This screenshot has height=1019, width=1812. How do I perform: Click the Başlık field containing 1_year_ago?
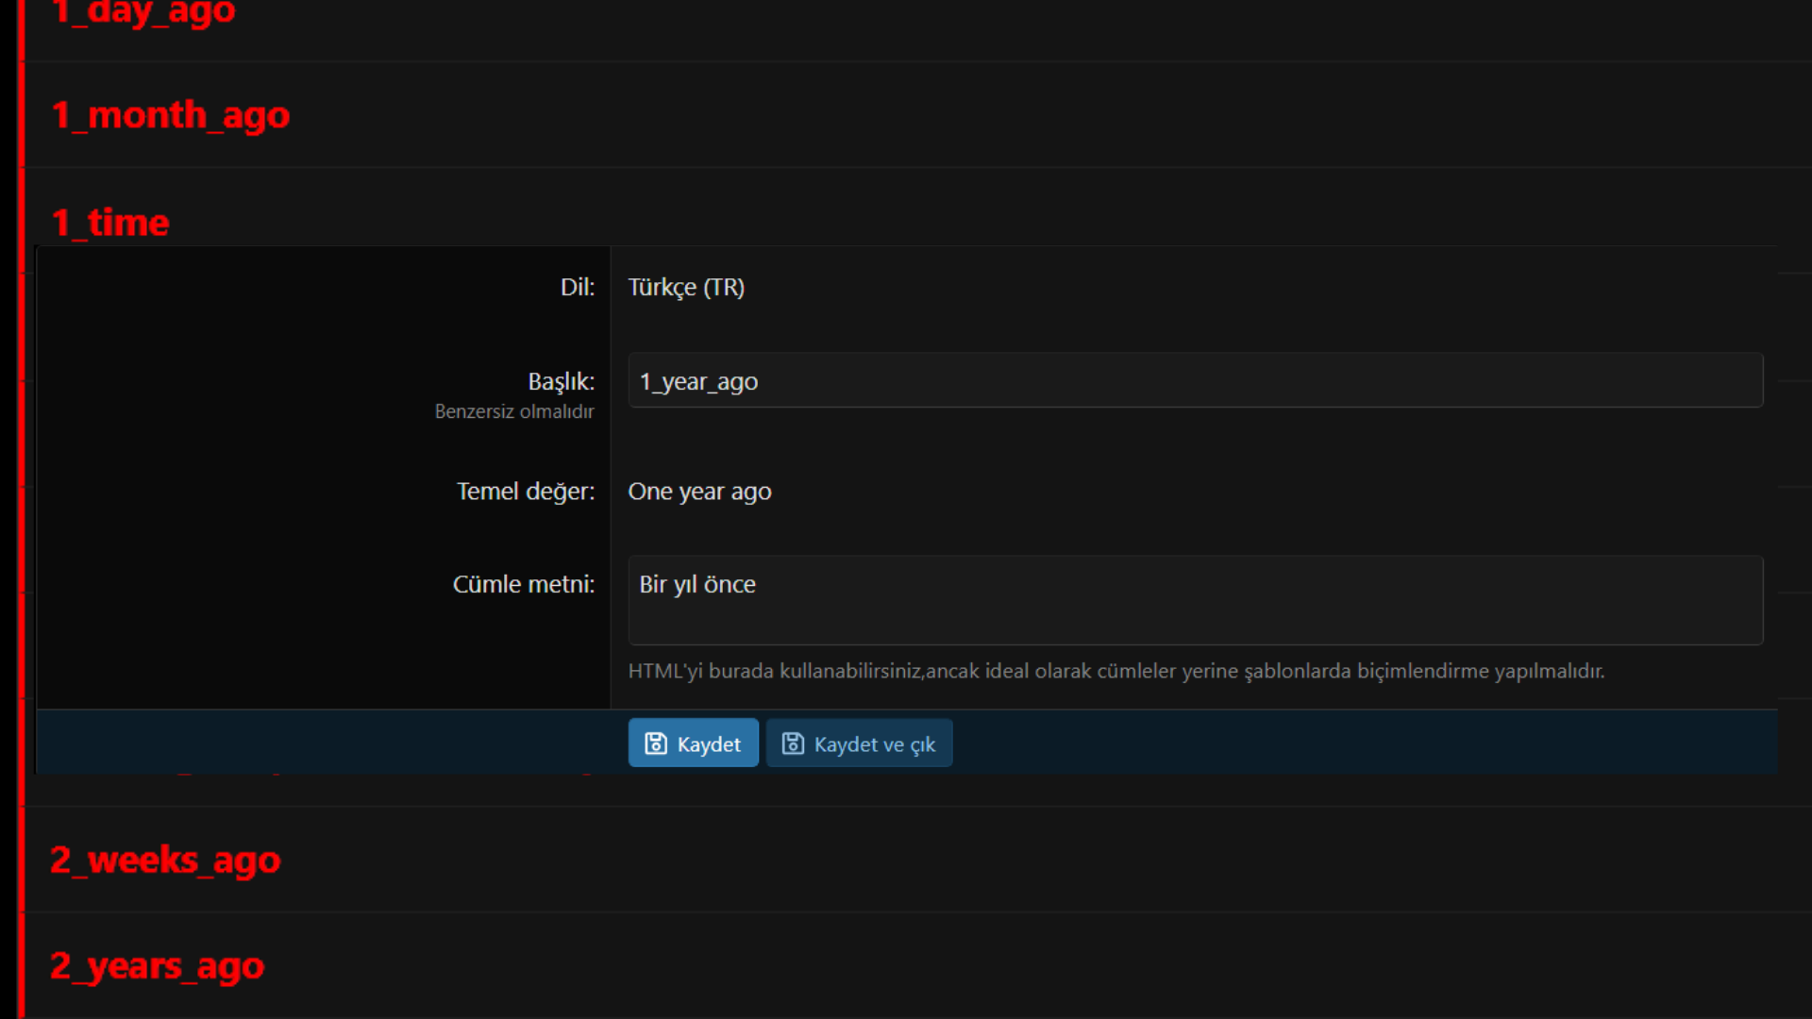click(1195, 381)
